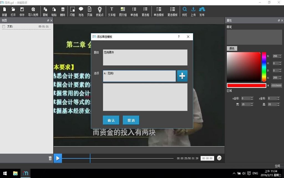
Task: Close the 属性 properties panel
Action: coord(282,21)
